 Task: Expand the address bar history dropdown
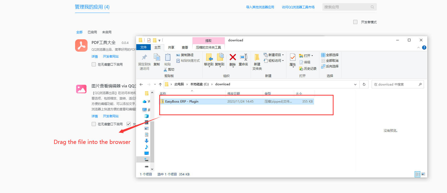click(355, 84)
